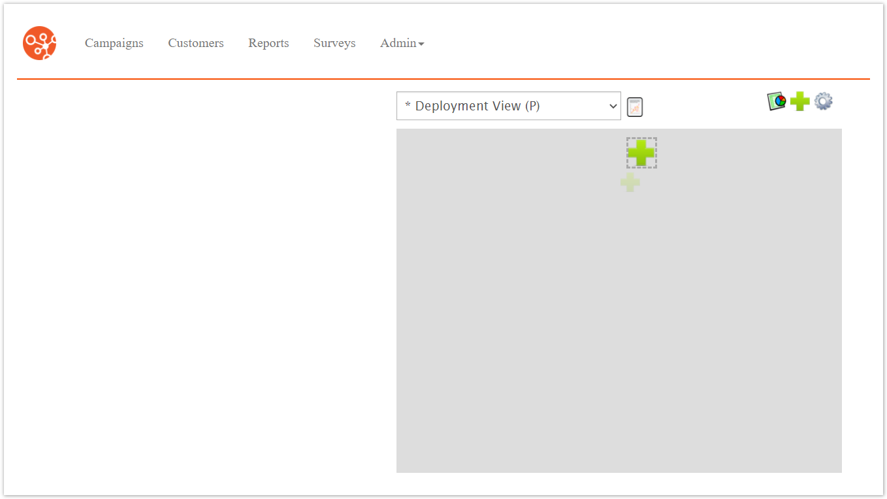Click the report preview thumbnail next to the combo box

click(634, 106)
